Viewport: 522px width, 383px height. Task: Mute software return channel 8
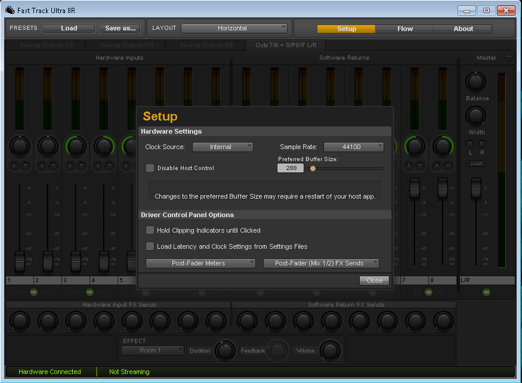pos(448,165)
